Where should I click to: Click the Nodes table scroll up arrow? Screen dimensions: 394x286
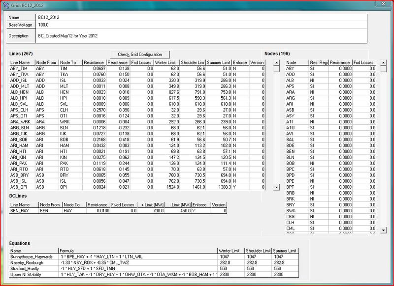(x=383, y=63)
